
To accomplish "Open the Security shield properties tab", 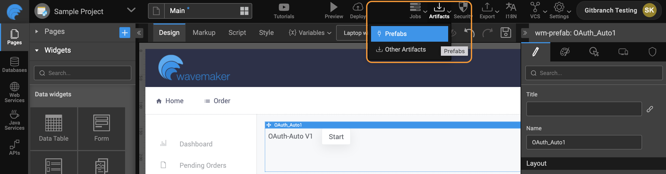I will pos(652,52).
